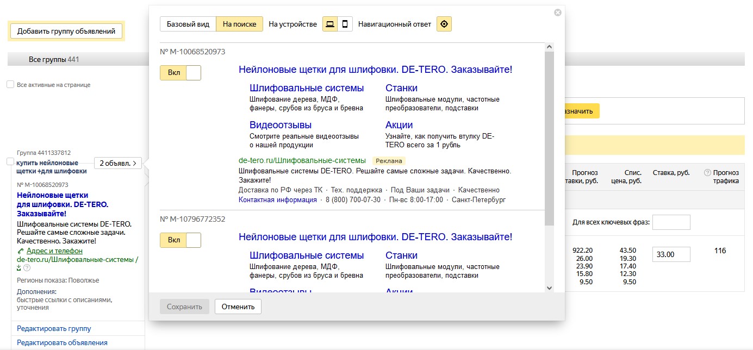Click forecast bid value 922.20
Screen dimensions: 753x350
pyautogui.click(x=582, y=251)
